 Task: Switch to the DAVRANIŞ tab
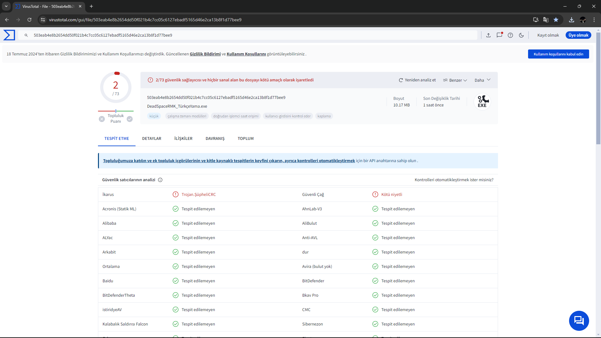[215, 139]
